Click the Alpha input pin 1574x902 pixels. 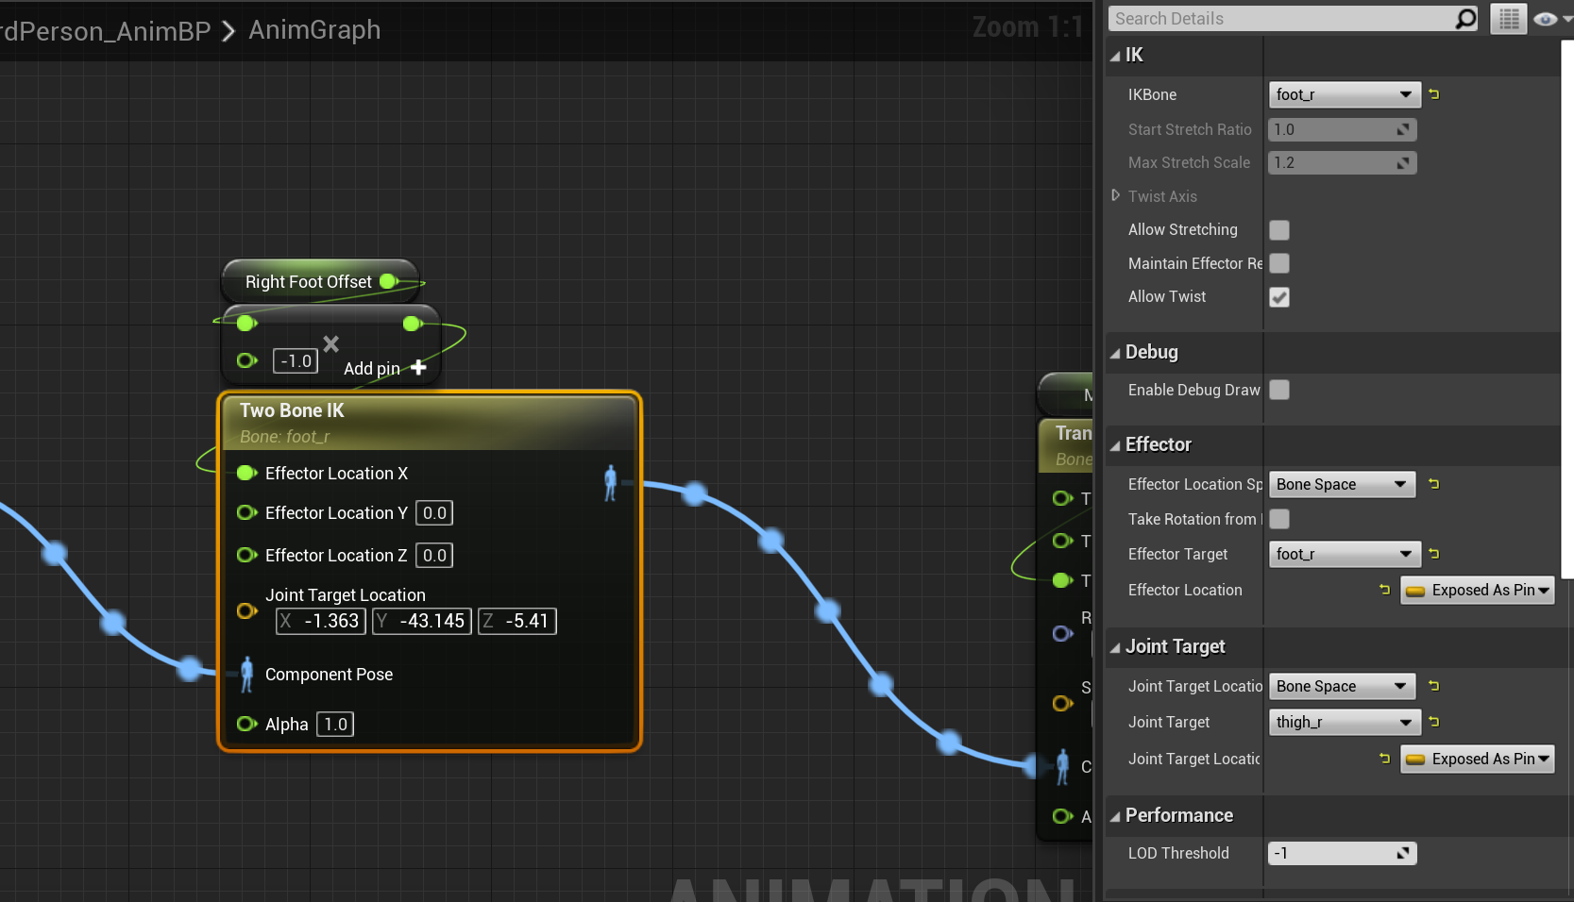tap(246, 724)
